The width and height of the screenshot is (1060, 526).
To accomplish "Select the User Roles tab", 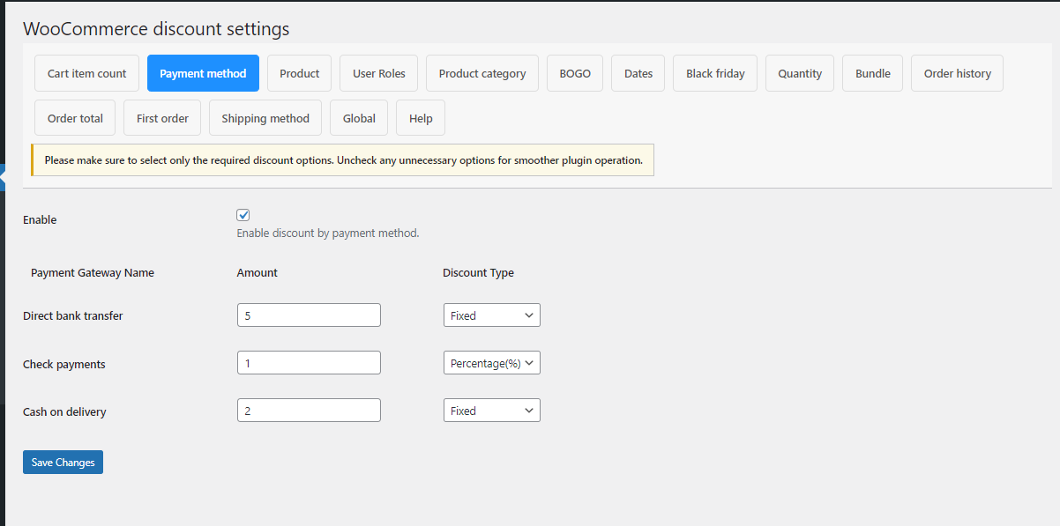I will click(x=378, y=73).
